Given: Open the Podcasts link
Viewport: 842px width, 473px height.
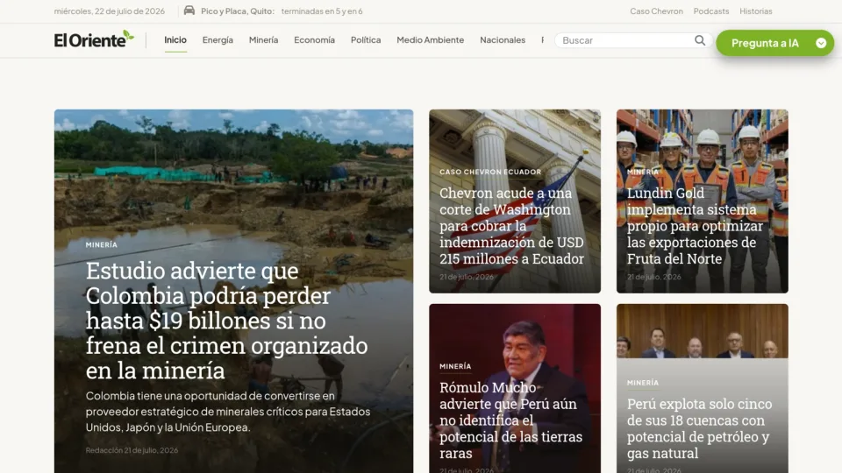Looking at the screenshot, I should [x=711, y=11].
